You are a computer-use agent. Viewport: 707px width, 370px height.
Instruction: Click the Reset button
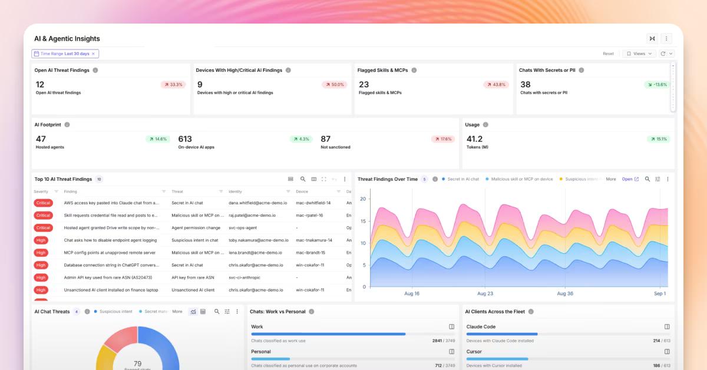[x=608, y=54]
